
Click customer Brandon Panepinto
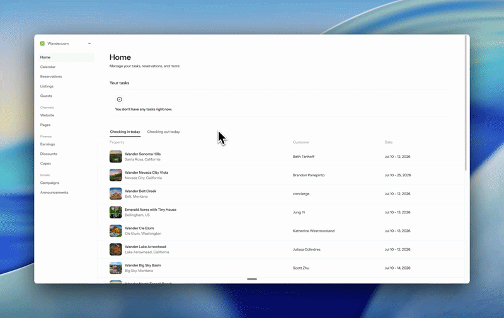tap(309, 175)
